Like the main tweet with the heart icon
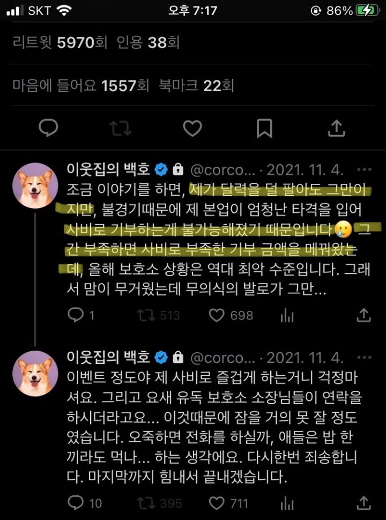This screenshot has height=520, width=386. tap(192, 128)
